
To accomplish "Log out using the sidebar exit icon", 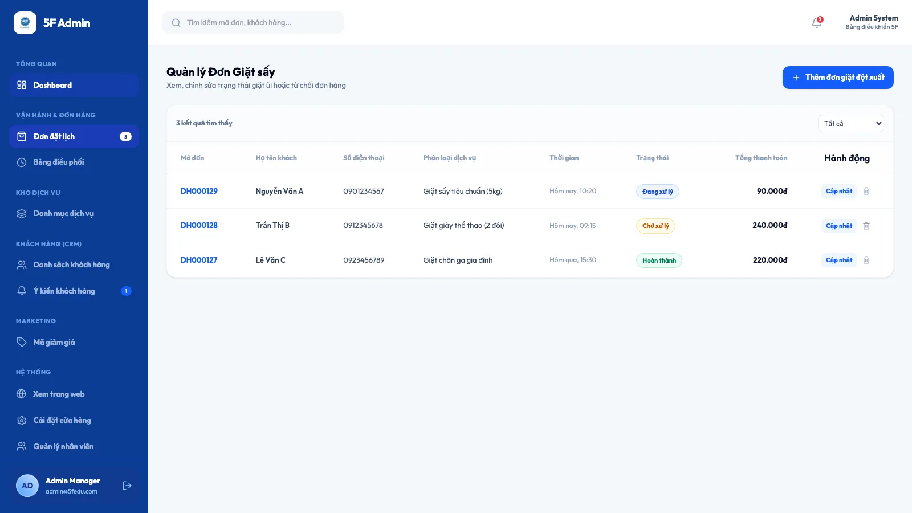I will (x=127, y=486).
